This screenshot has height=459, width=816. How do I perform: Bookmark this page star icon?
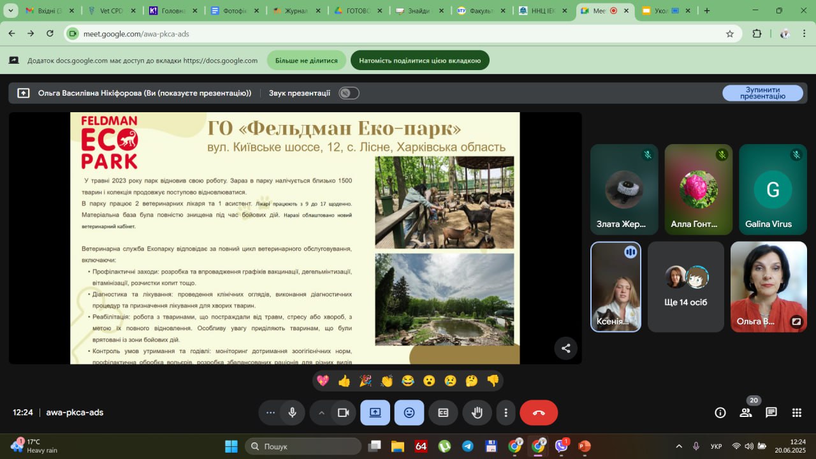pyautogui.click(x=730, y=34)
